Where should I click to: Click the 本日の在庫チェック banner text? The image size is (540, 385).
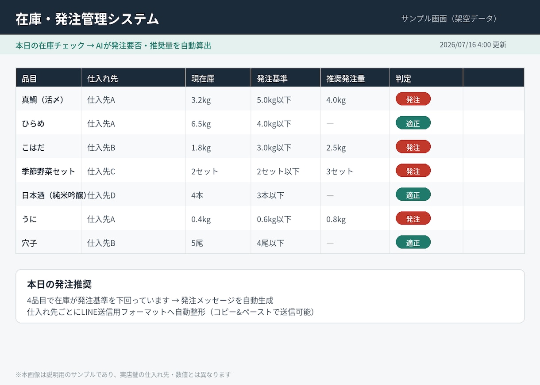(113, 45)
